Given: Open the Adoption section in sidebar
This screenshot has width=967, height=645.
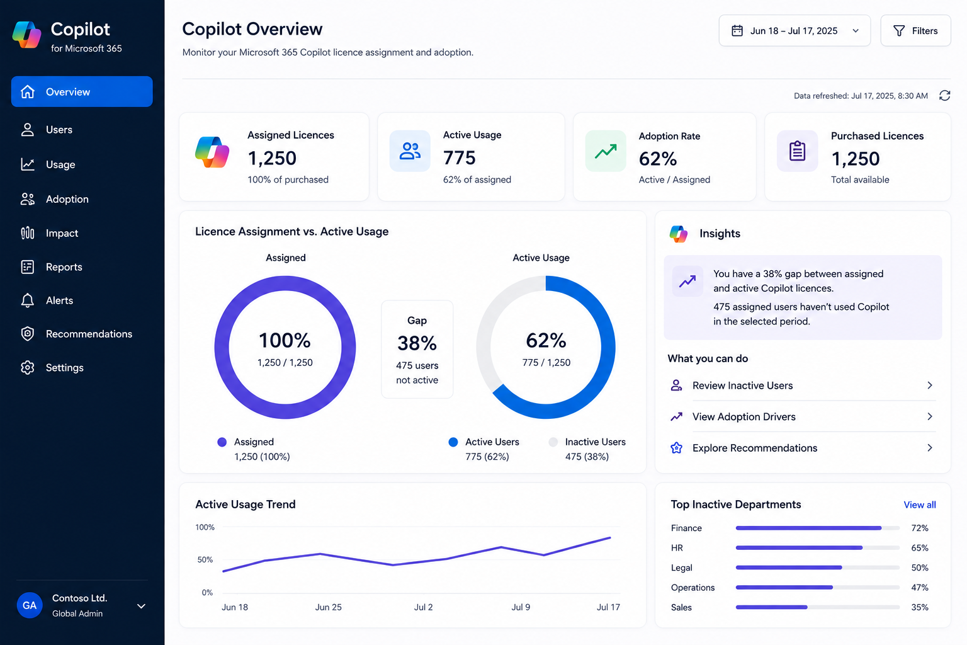Looking at the screenshot, I should 82,199.
